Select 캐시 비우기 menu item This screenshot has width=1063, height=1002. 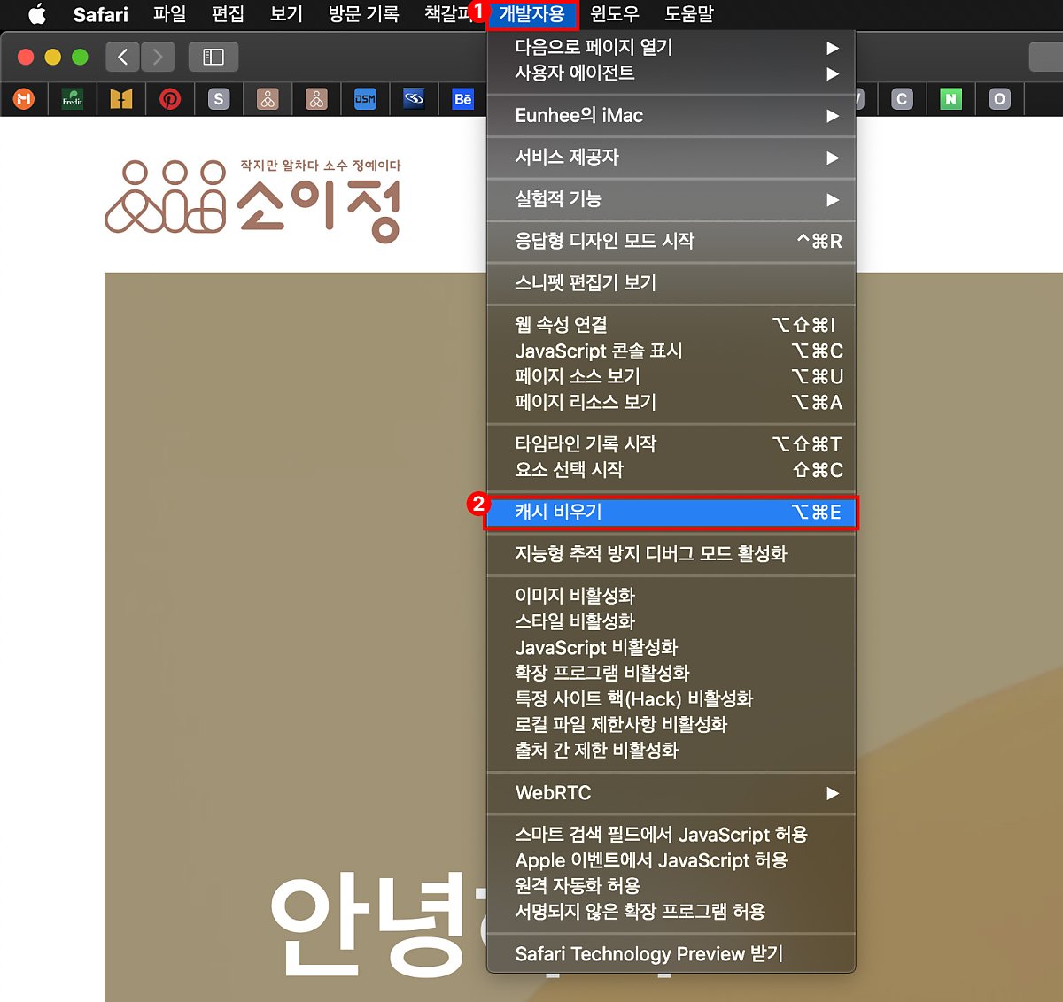pos(671,512)
